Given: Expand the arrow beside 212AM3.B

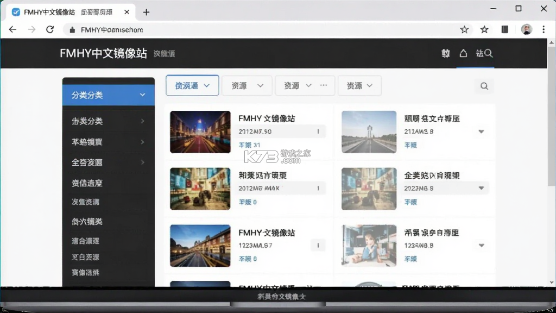Looking at the screenshot, I should [x=481, y=132].
